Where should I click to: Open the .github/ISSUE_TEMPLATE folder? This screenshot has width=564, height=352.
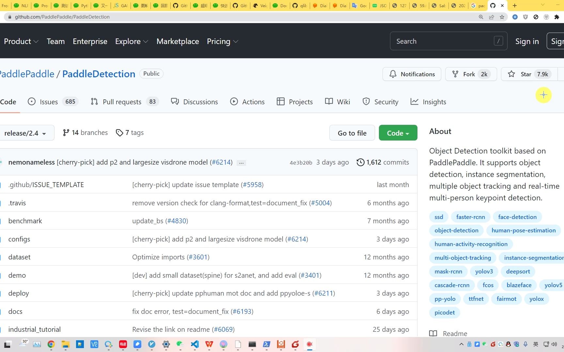tap(46, 185)
